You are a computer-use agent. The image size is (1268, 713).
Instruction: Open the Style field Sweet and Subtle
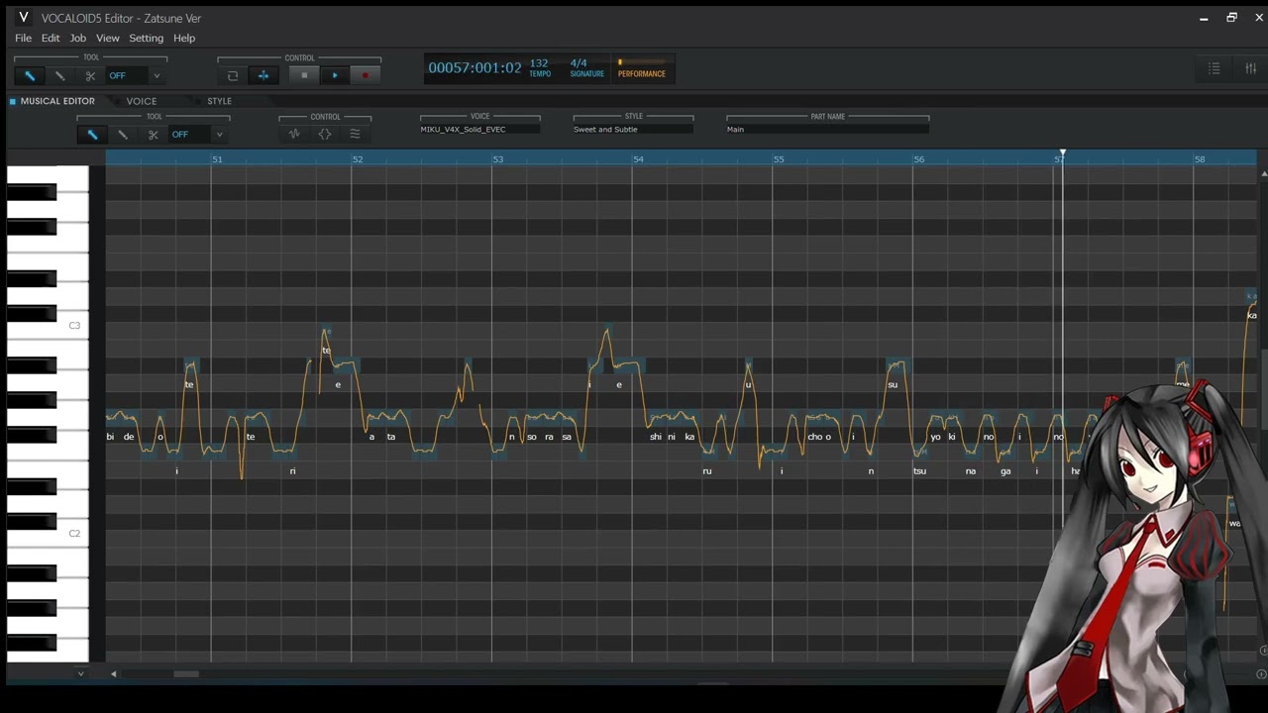pos(633,130)
